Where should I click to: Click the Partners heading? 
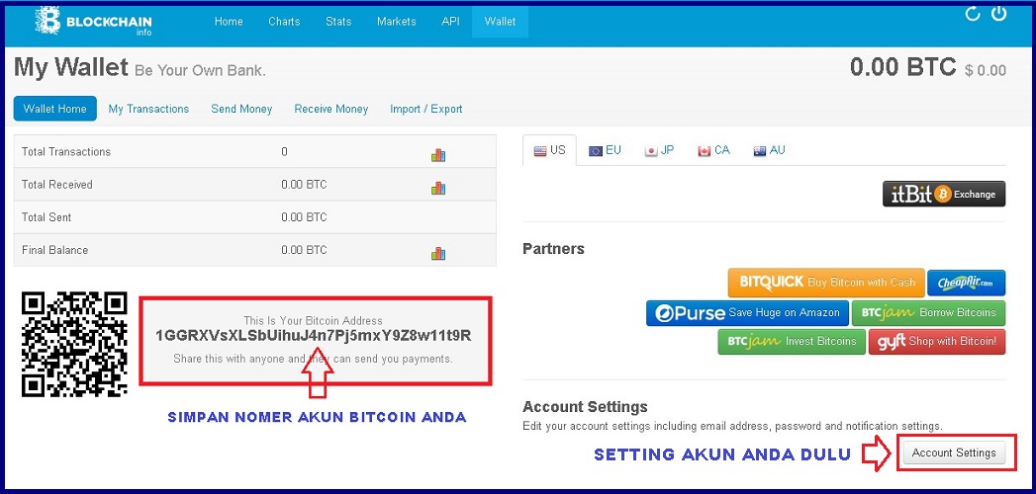[554, 249]
